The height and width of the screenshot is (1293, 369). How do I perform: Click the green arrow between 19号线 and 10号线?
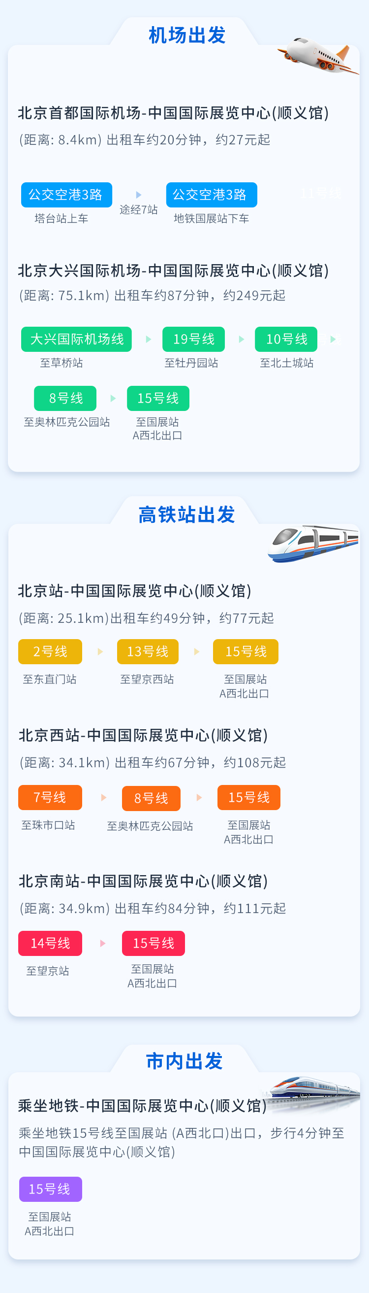242,340
